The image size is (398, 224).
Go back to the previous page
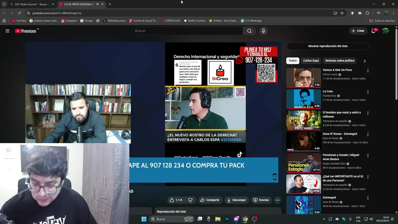pos(4,13)
